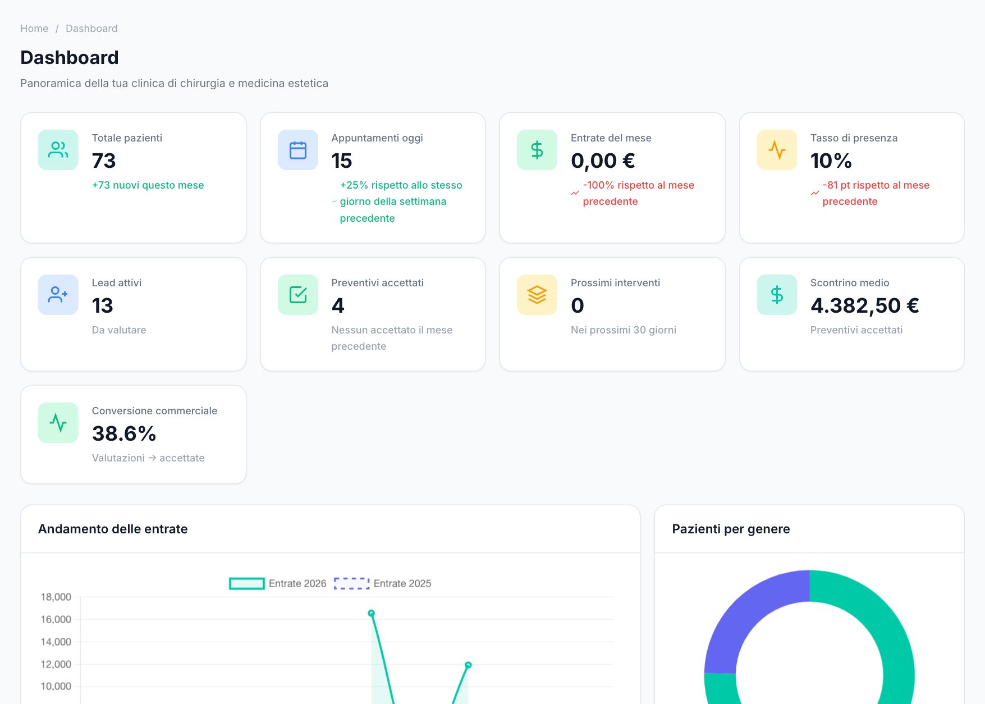Click the text Nei prossimi 30 giorni
Image resolution: width=985 pixels, height=704 pixels.
point(624,330)
